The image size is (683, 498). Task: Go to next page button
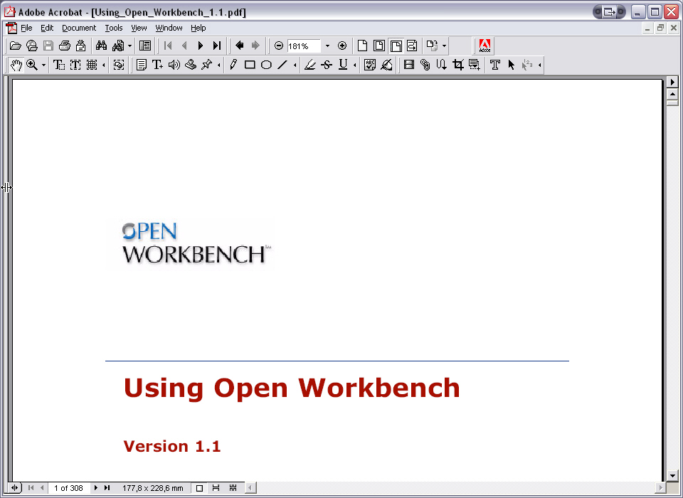tap(201, 46)
